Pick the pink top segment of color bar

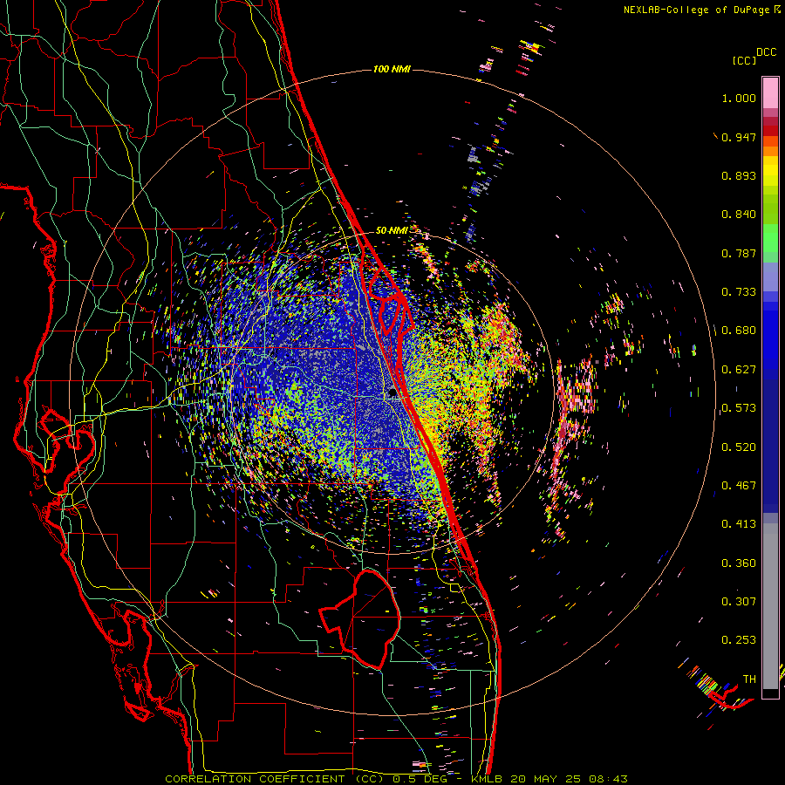pos(770,92)
